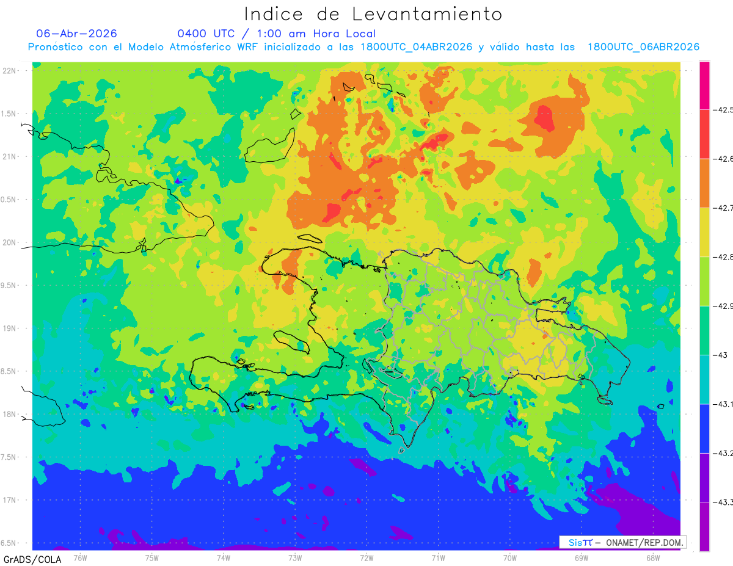Choose the dark blue legend band
Screen dimensions: 733x566
[x=704, y=428]
